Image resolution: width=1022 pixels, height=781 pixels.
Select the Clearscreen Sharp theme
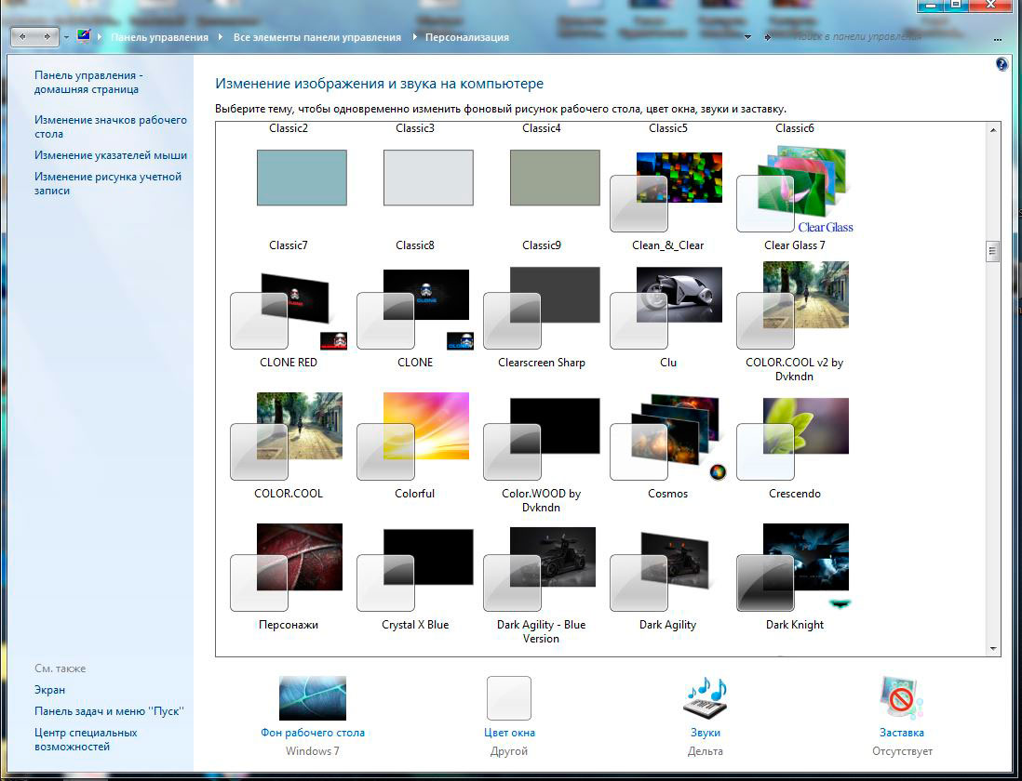[x=542, y=308]
